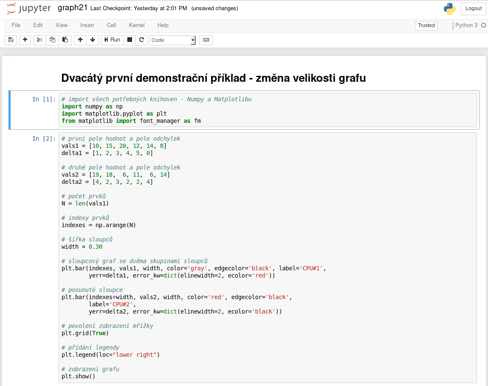This screenshot has width=488, height=386.
Task: Expand the Cell menu
Action: [x=112, y=25]
